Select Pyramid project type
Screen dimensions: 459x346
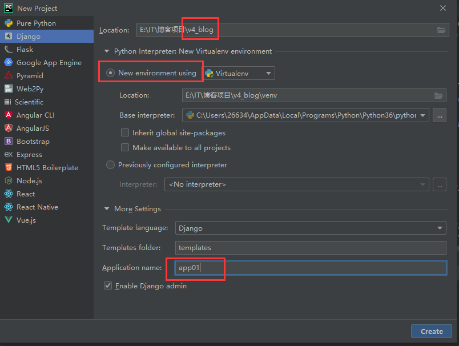click(47, 75)
